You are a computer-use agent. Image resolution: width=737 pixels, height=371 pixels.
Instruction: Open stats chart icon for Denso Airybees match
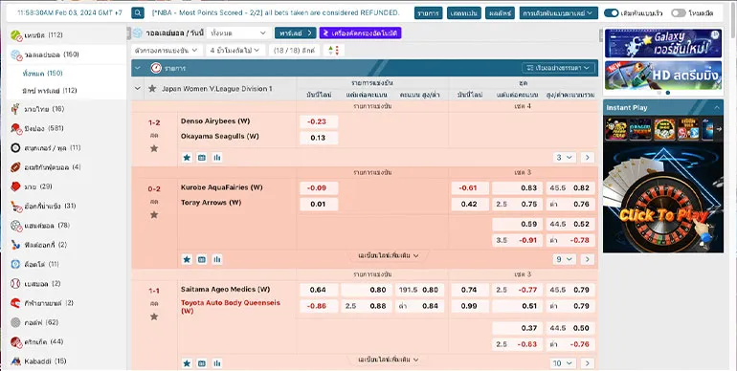tap(216, 158)
